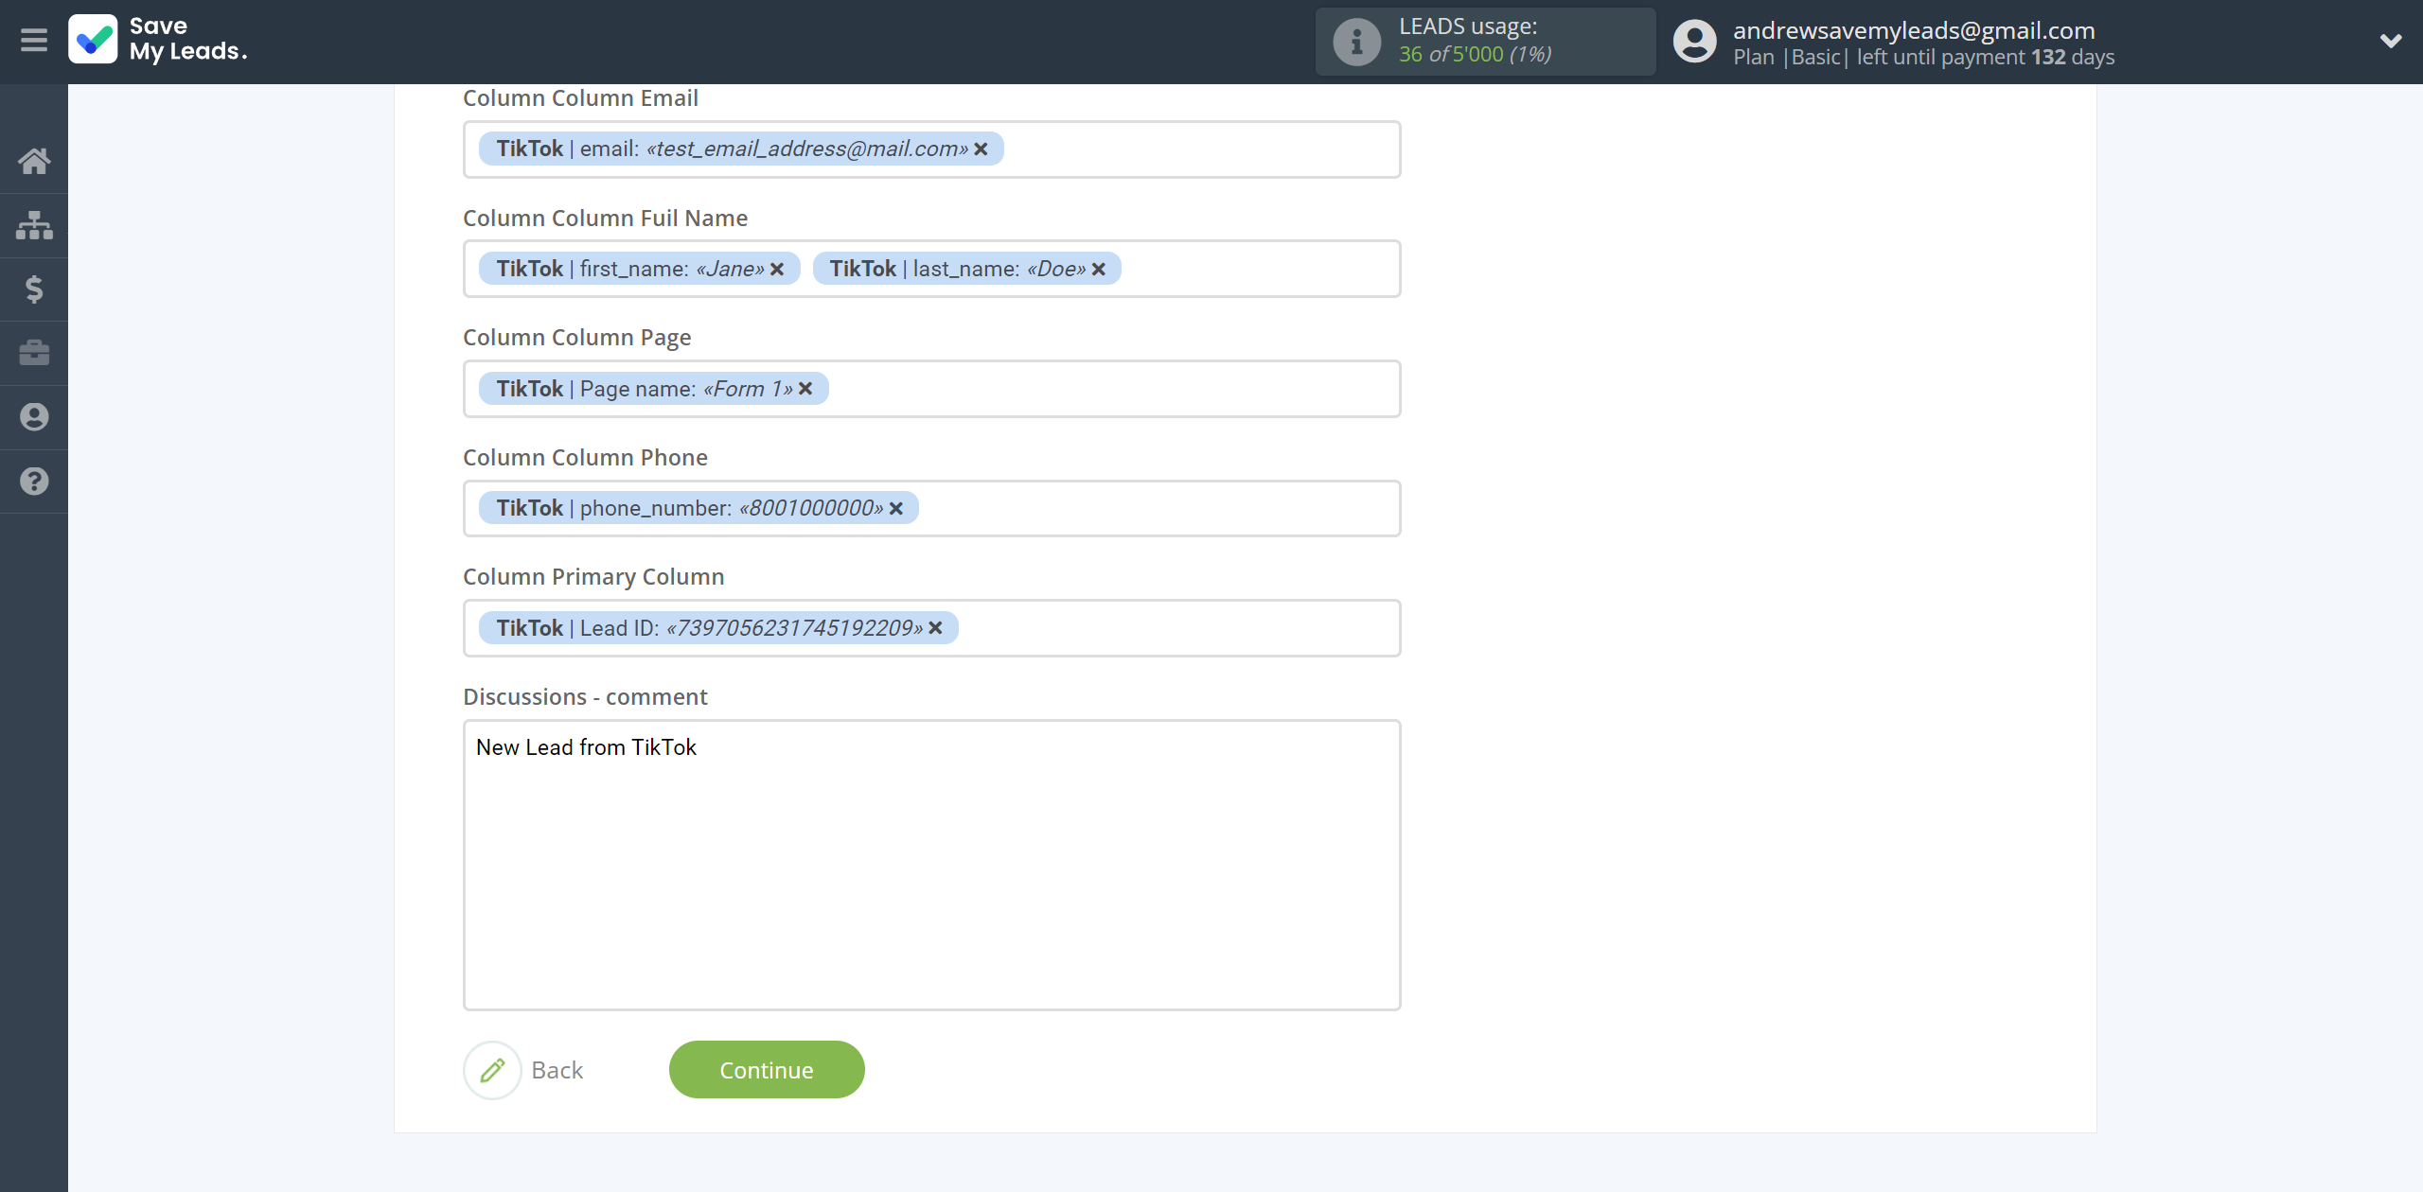The image size is (2423, 1192).
Task: Select the TikTok last_name tag
Action: pyautogui.click(x=966, y=269)
